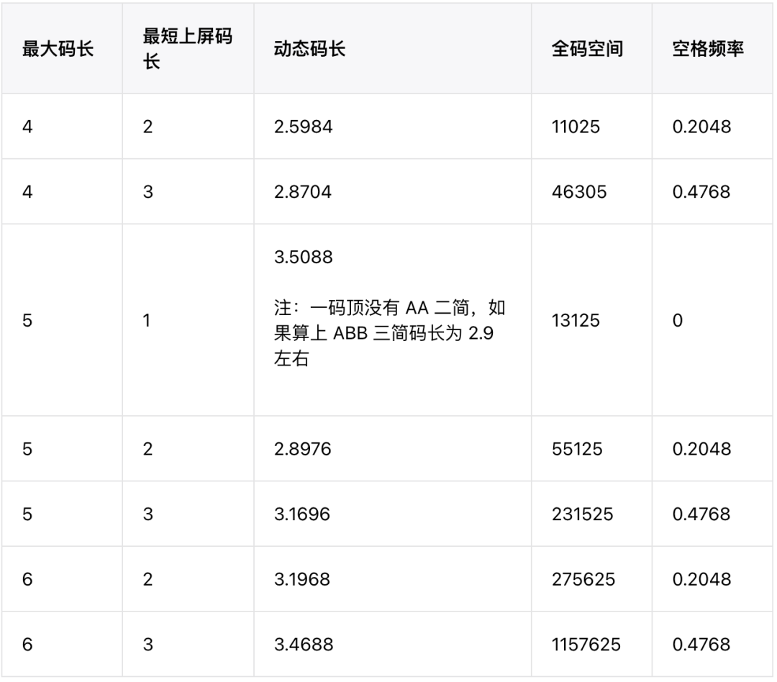Click the 动态码长 value 3.1696
The width and height of the screenshot is (777, 682).
pyautogui.click(x=302, y=514)
